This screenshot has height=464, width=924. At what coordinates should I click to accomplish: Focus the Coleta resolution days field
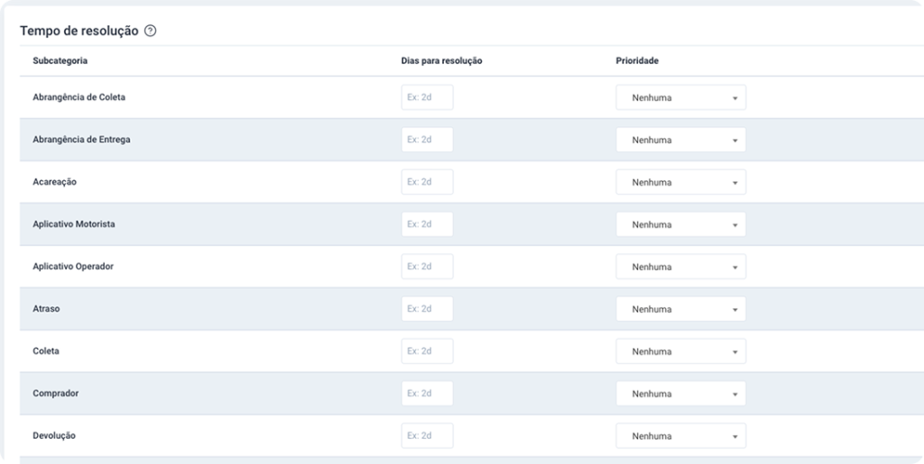click(427, 351)
